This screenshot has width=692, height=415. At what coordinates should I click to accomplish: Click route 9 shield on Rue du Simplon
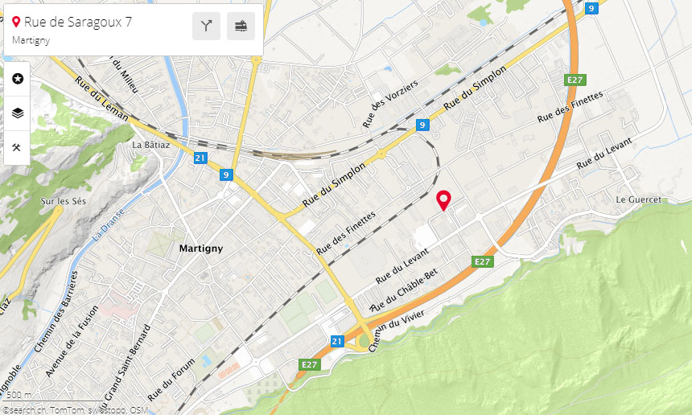point(422,125)
